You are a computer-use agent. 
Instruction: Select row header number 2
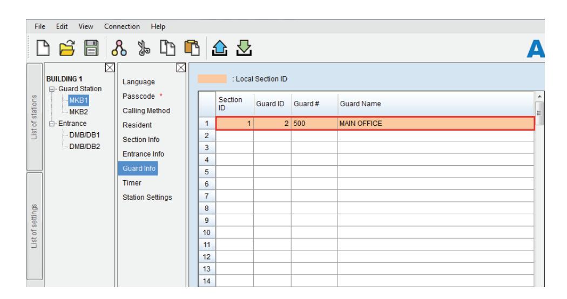[x=207, y=135]
